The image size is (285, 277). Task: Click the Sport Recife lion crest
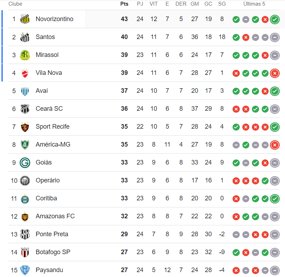click(25, 127)
